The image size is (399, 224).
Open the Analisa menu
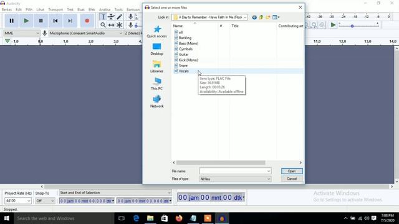tap(105, 9)
